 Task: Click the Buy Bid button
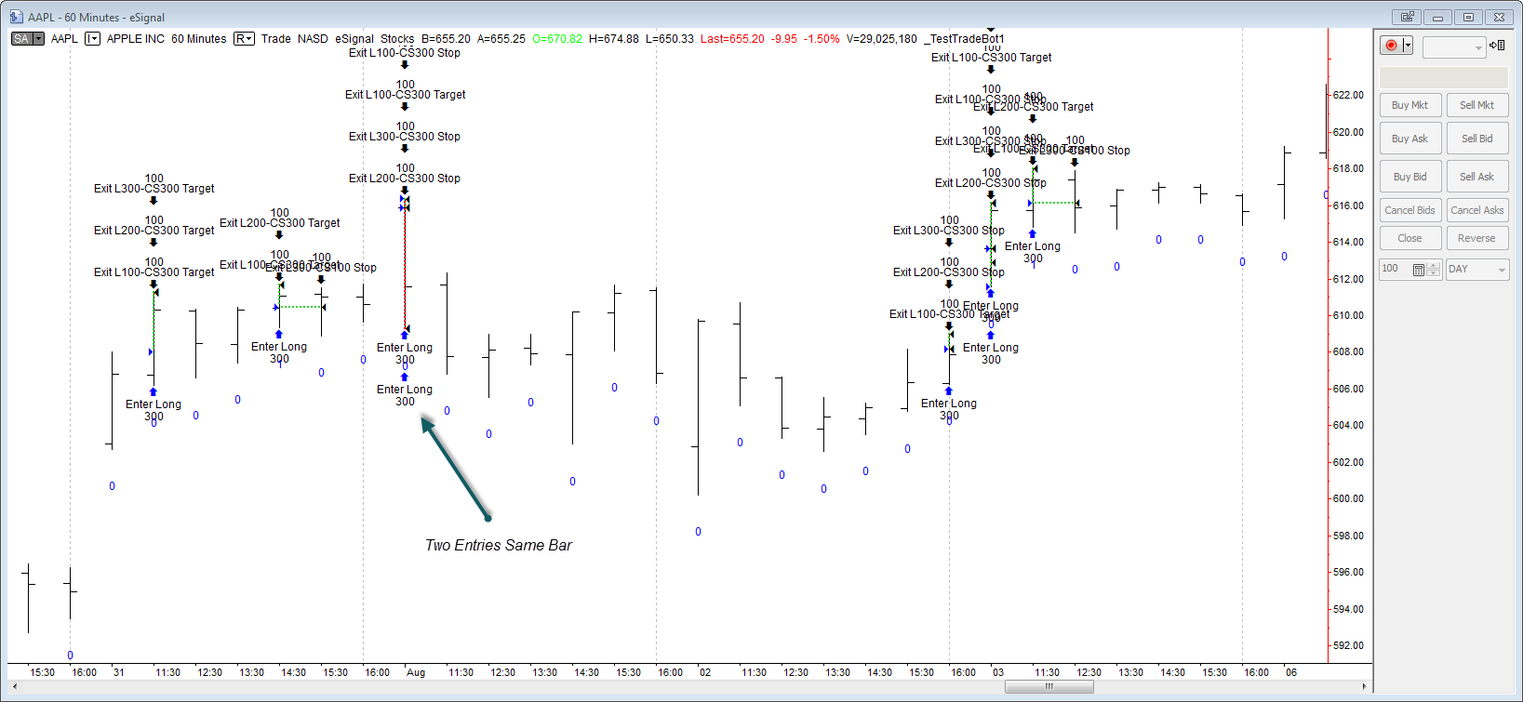[1410, 177]
